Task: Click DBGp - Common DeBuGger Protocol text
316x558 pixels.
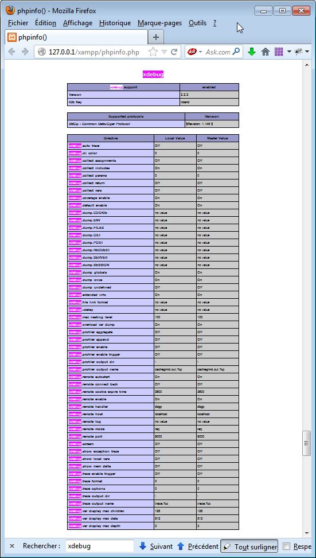Action: (99, 124)
